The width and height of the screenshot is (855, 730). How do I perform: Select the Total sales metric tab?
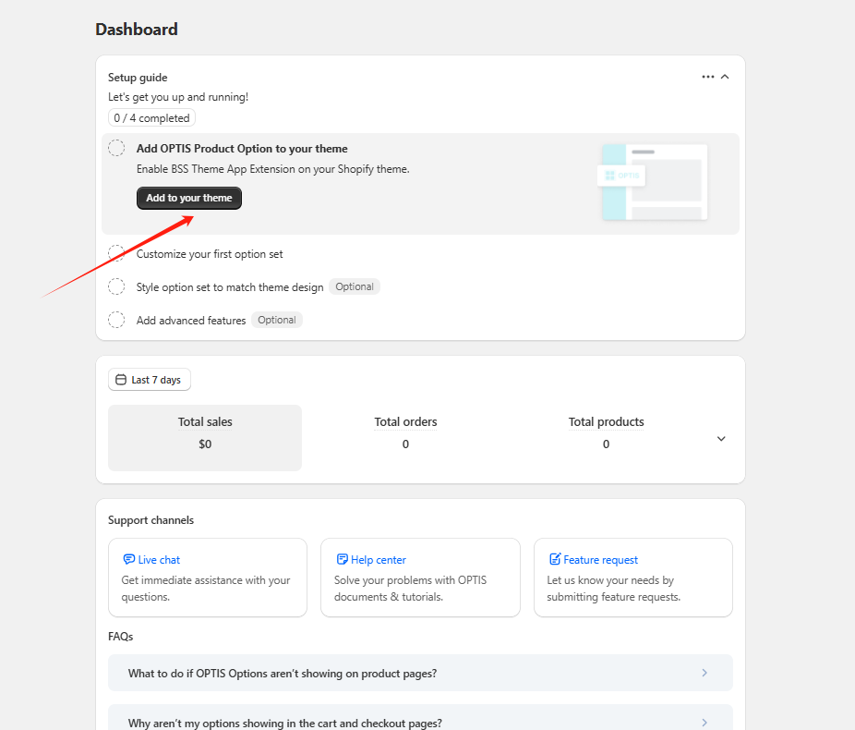205,437
